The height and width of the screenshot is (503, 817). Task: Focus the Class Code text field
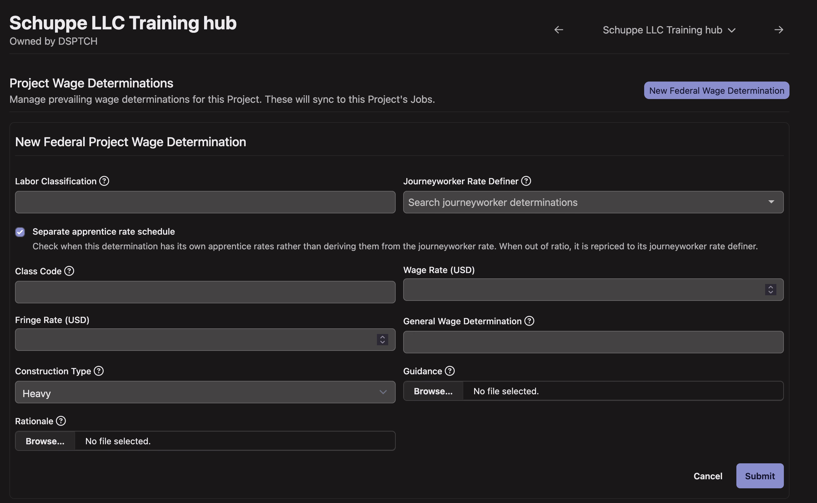point(205,292)
